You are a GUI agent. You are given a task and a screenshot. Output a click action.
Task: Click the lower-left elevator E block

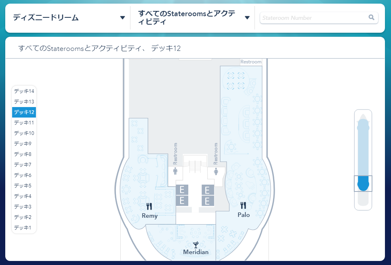(x=182, y=201)
